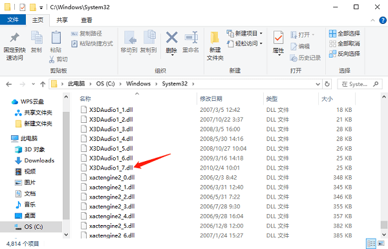Image resolution: width=388 pixels, height=249 pixels.
Task: Click the Delete (删除) red X icon
Action: [172, 38]
